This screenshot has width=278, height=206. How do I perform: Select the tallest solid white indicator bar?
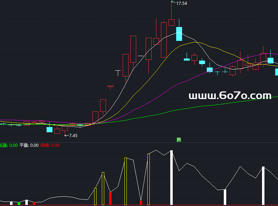[x=171, y=177]
